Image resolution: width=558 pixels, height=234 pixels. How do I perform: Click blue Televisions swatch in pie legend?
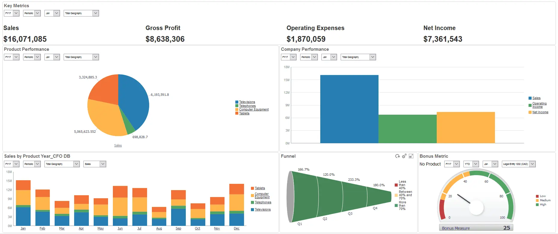coord(237,102)
